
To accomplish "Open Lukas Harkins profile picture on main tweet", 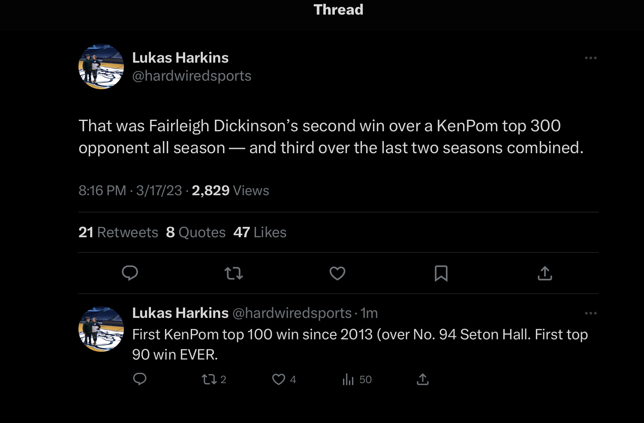I will pos(101,66).
